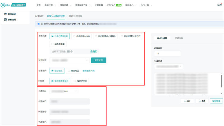The height and width of the screenshot is (126, 224).
Task: Select 住宅代理(标准) radio option
Action: (60, 36)
